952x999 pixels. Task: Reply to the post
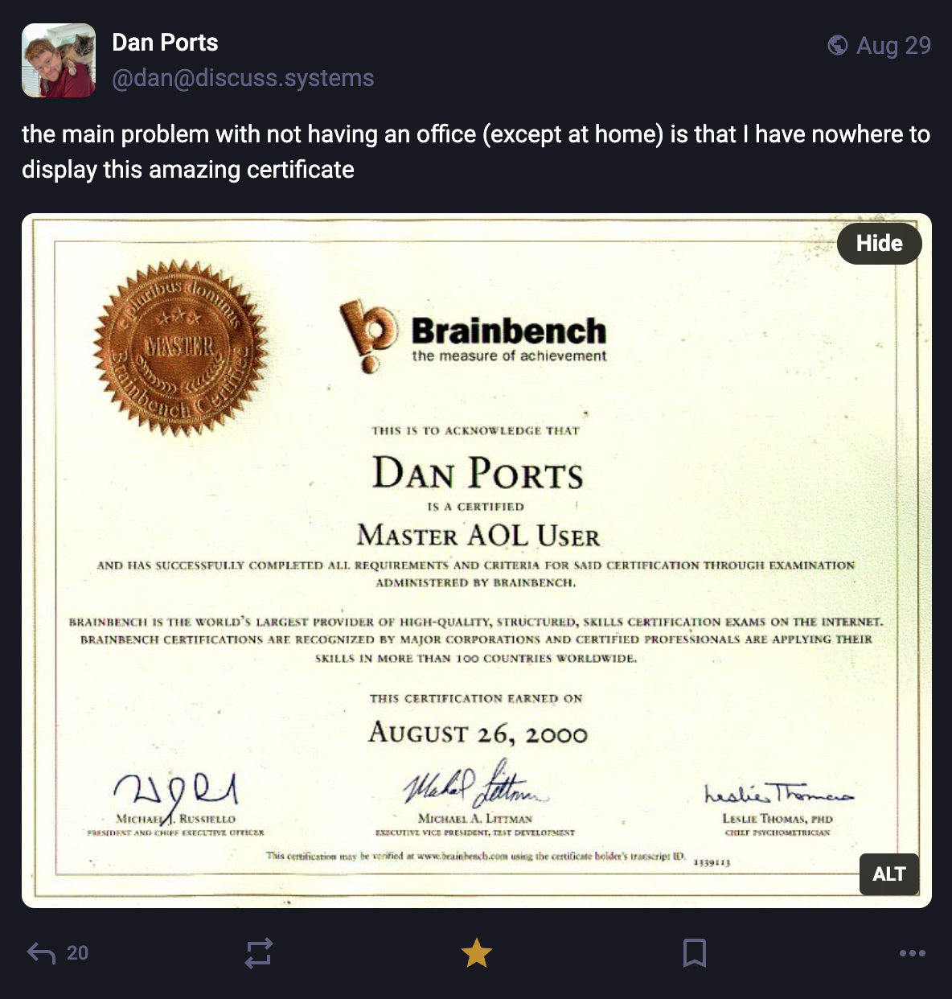[x=41, y=953]
